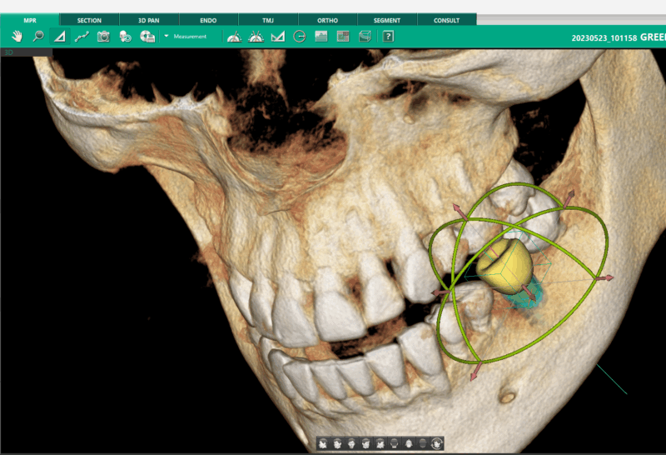Viewport: 666px width, 455px height.
Task: Expand the Measurement dropdown arrow
Action: (166, 37)
